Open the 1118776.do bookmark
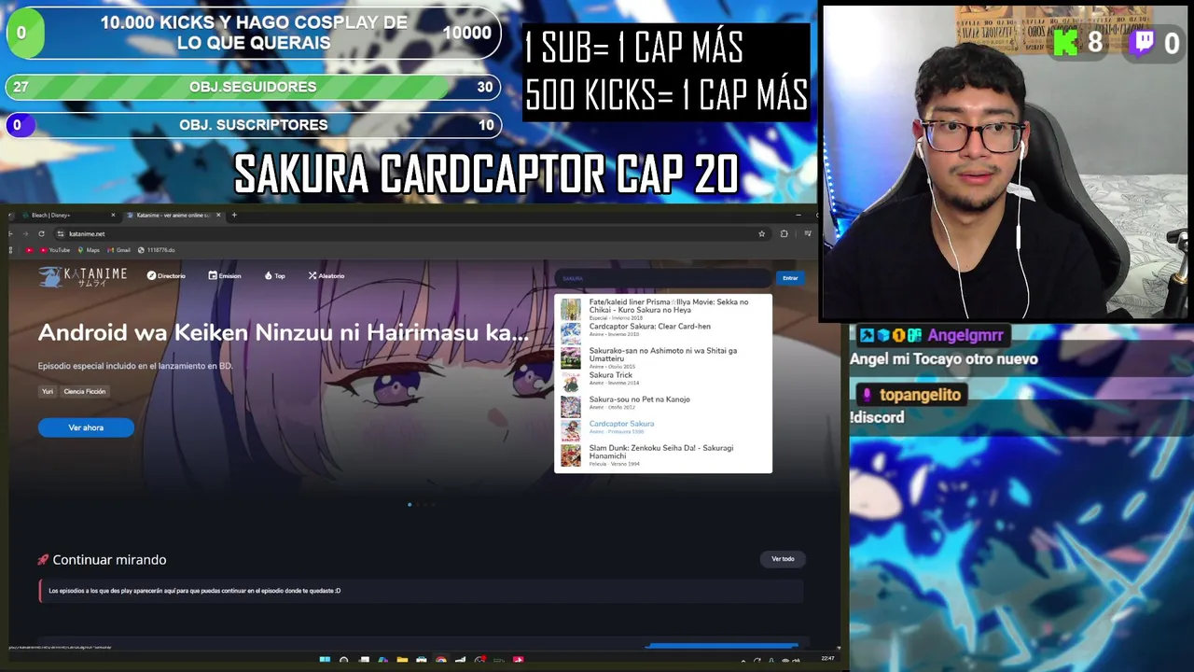 tap(156, 250)
